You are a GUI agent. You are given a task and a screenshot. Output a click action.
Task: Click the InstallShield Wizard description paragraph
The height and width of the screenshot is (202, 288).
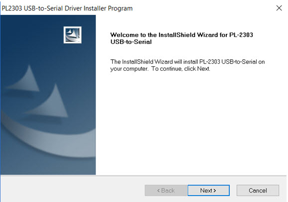tap(187, 65)
